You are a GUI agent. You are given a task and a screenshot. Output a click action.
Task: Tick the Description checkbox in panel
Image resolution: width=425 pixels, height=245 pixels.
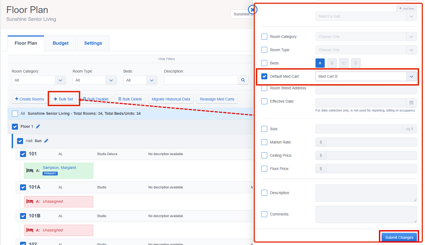pos(264,193)
